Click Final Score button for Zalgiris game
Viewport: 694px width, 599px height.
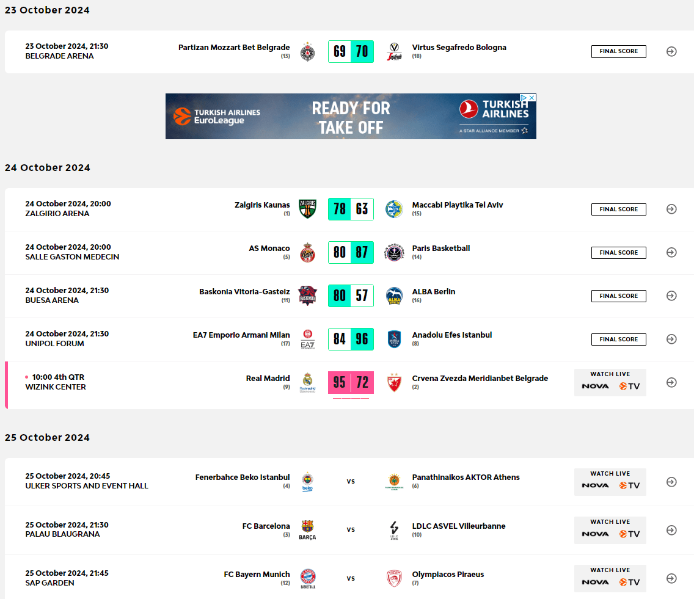pyautogui.click(x=618, y=209)
